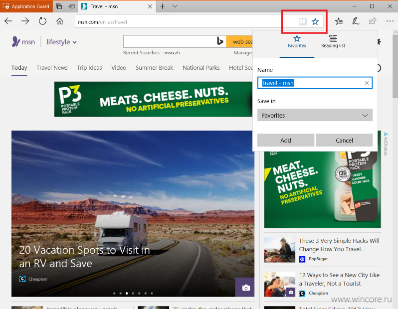The height and width of the screenshot is (309, 398).
Task: Click the Make a Web Note pen icon
Action: [355, 21]
